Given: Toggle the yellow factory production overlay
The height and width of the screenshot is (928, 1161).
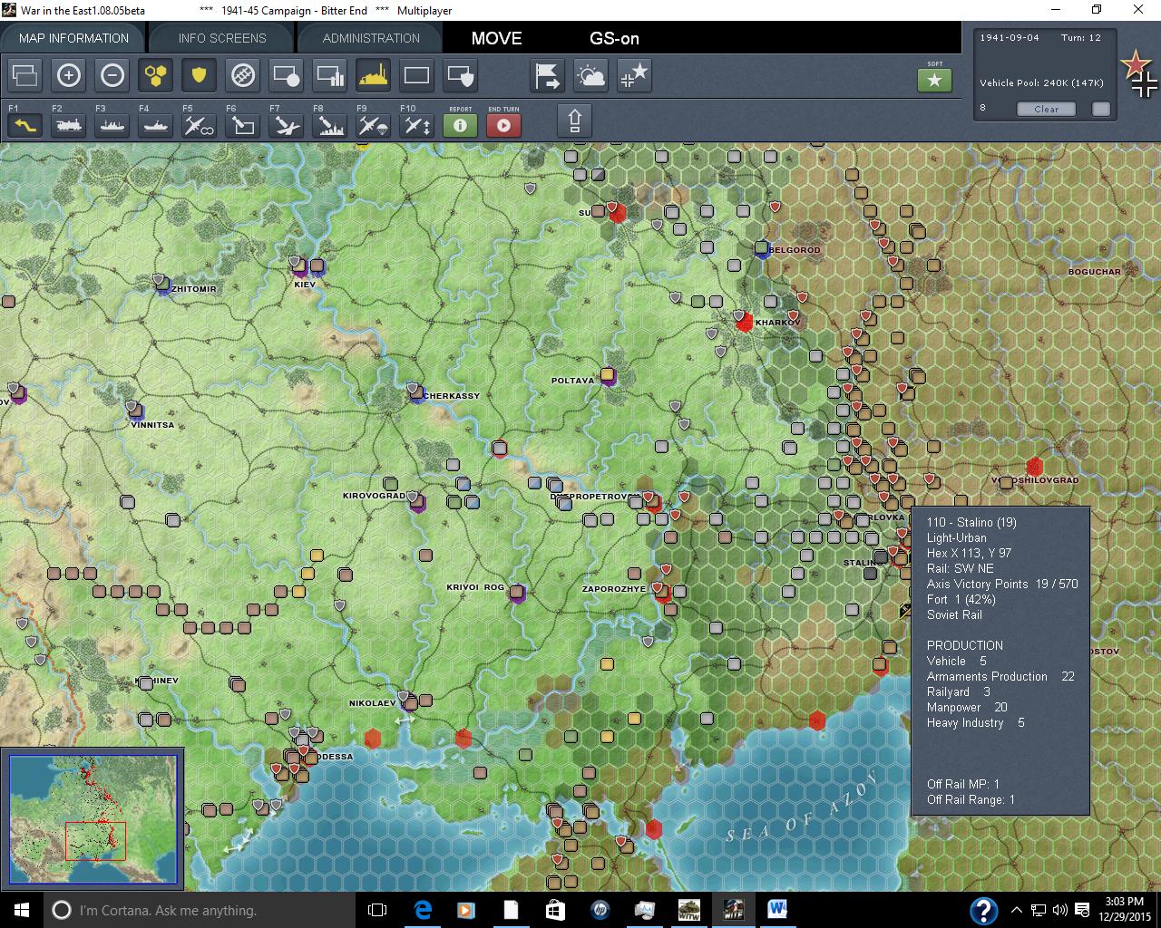Looking at the screenshot, I should pyautogui.click(x=374, y=75).
